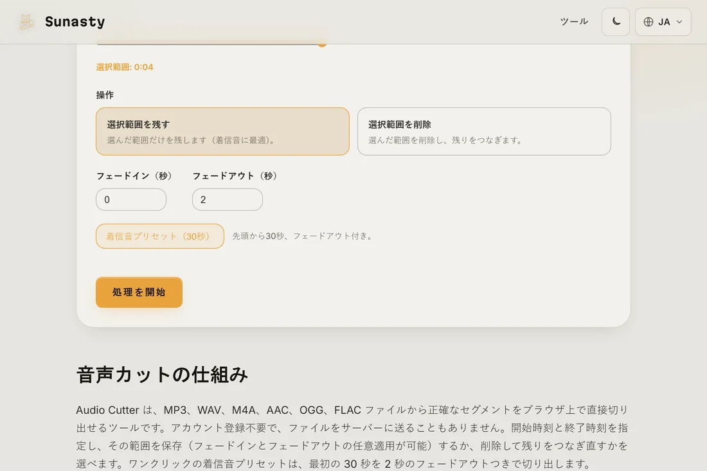The width and height of the screenshot is (707, 471).
Task: Click the orange range slider handle
Action: coord(322,44)
